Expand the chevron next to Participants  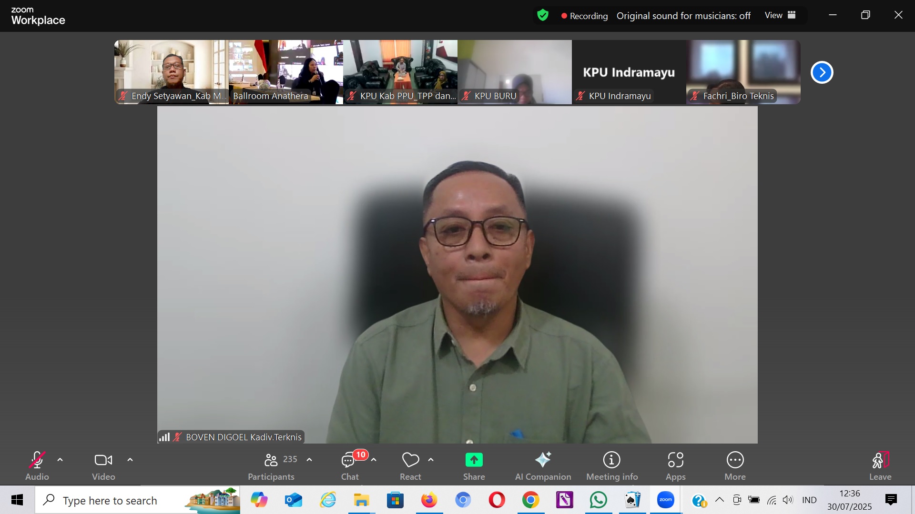[x=309, y=460]
